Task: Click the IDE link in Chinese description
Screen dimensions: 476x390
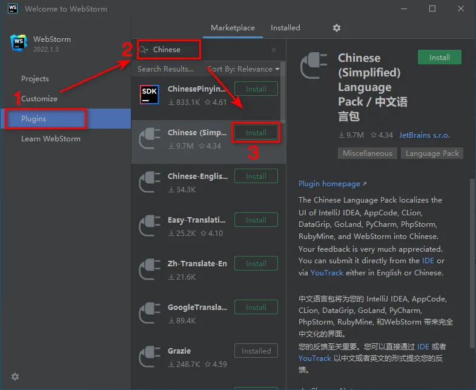Action: [423, 346]
